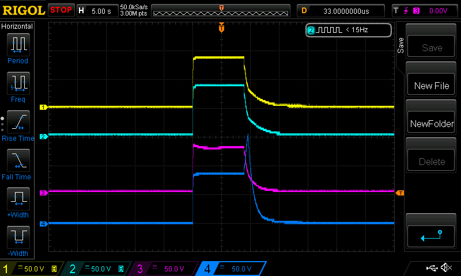Select the Fall Time measurement icon
This screenshot has height=276, width=461.
(x=18, y=160)
